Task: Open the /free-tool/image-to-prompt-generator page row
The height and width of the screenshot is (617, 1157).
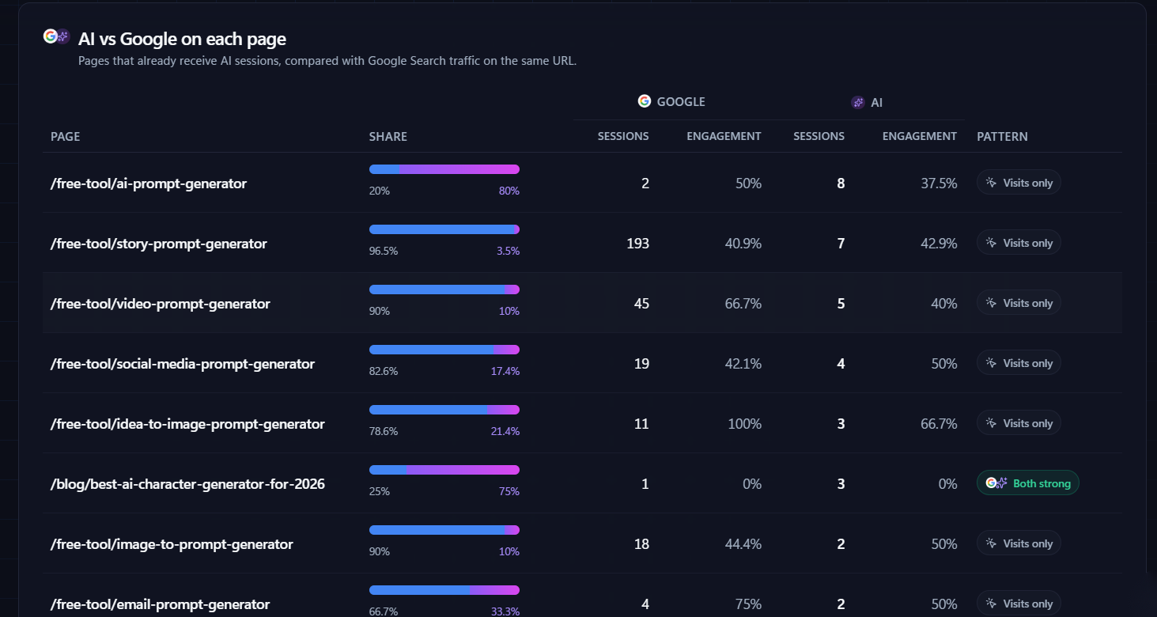Action: (582, 543)
